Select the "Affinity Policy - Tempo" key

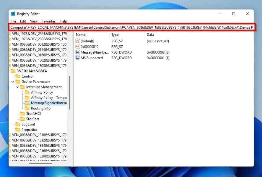click(x=49, y=98)
